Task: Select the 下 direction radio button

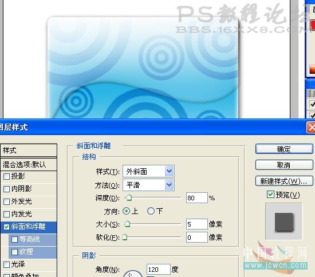Action: (x=151, y=211)
